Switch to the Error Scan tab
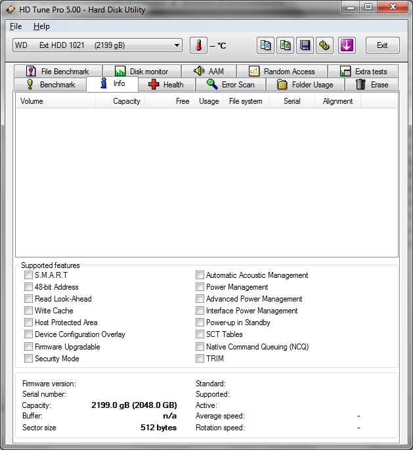The image size is (413, 450). click(230, 85)
